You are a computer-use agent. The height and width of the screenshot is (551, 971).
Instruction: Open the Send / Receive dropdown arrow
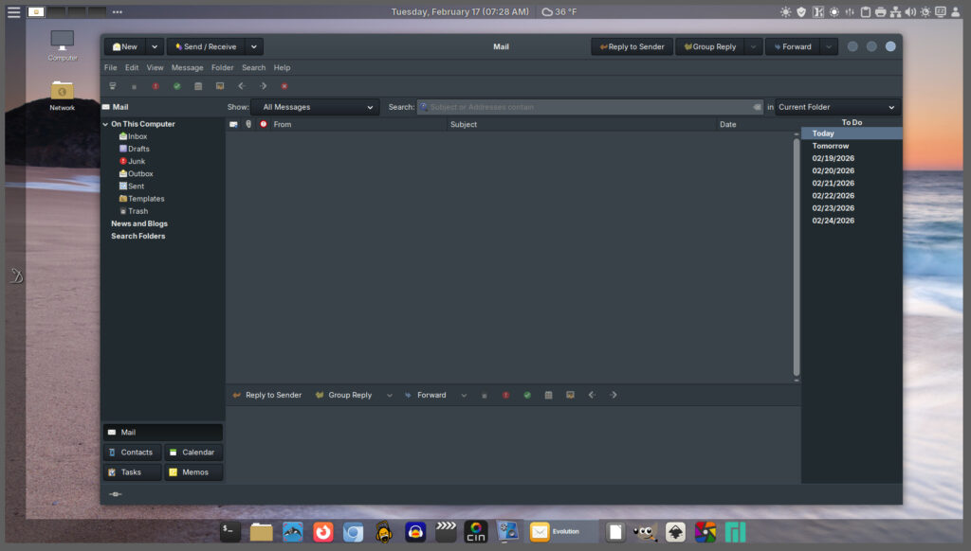tap(254, 46)
